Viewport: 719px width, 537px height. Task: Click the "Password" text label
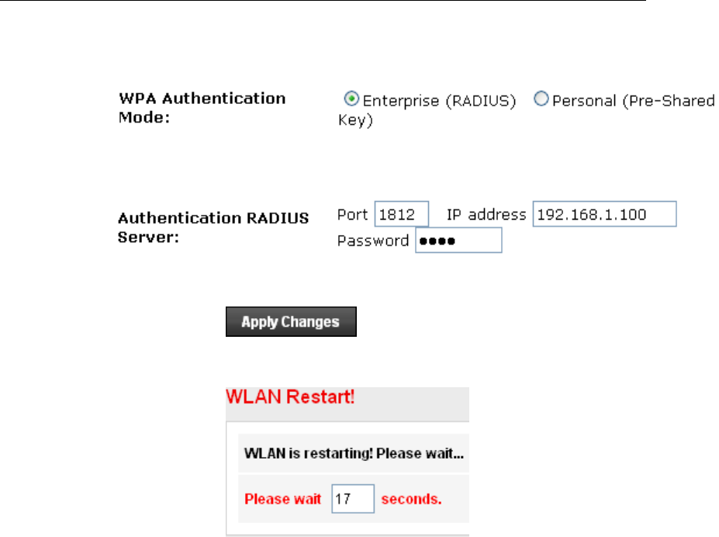[373, 241]
